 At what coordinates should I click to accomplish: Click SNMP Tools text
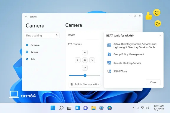pos(120,72)
